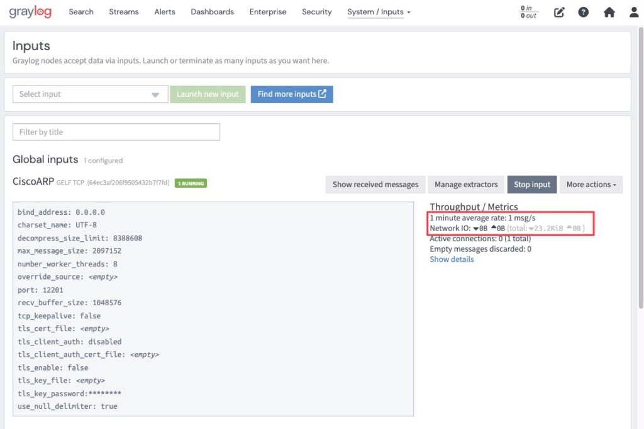Open the Select input dropdown

pyautogui.click(x=91, y=94)
